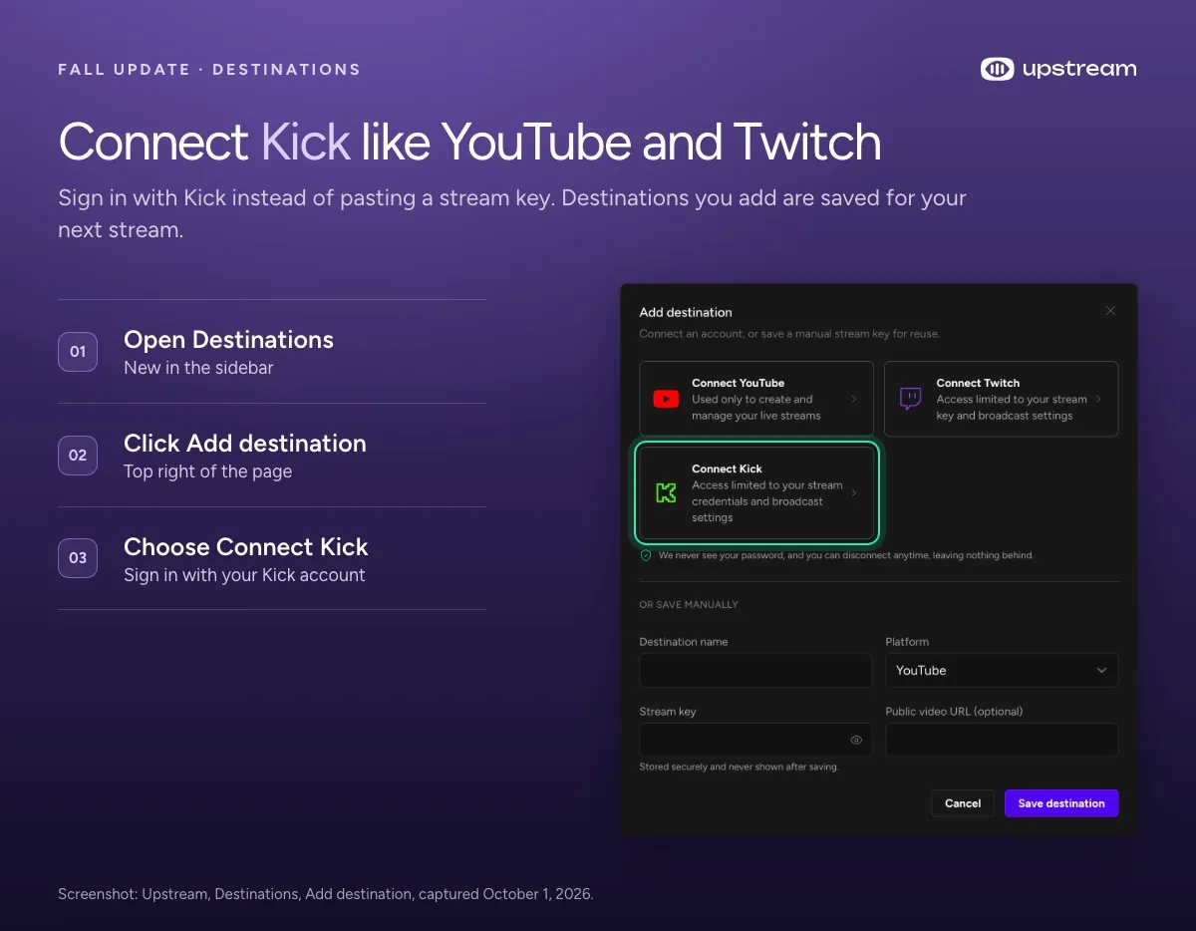
Task: Click the green Kick logo icon
Action: [666, 492]
